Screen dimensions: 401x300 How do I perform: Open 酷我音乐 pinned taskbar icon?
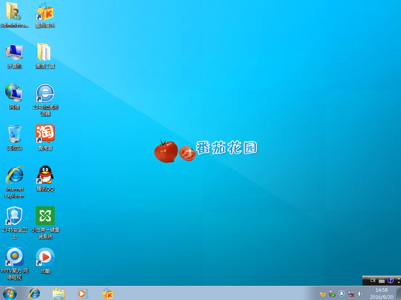click(107, 293)
